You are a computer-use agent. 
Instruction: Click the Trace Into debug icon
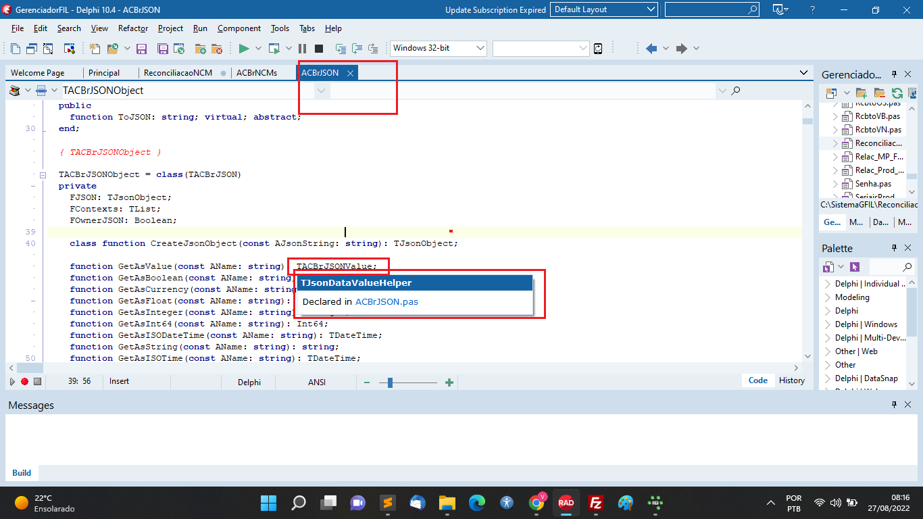tap(341, 49)
